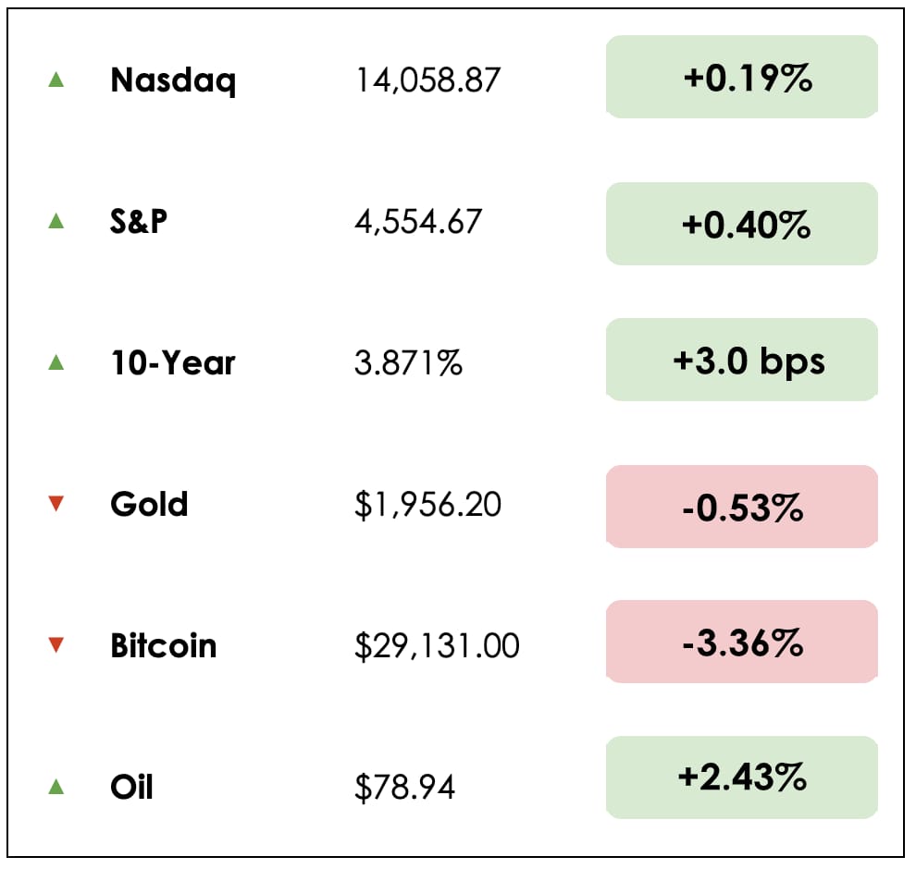Click the +2.43% green change badge
916x869 pixels.
click(x=742, y=777)
